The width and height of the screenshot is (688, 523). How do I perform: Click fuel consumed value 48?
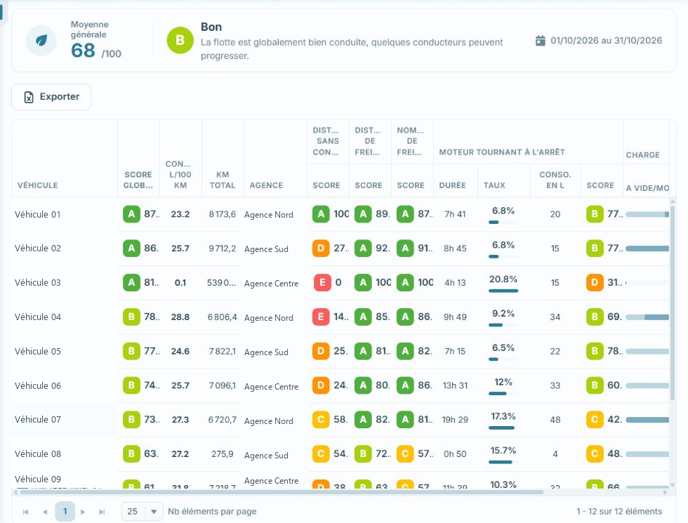(555, 420)
